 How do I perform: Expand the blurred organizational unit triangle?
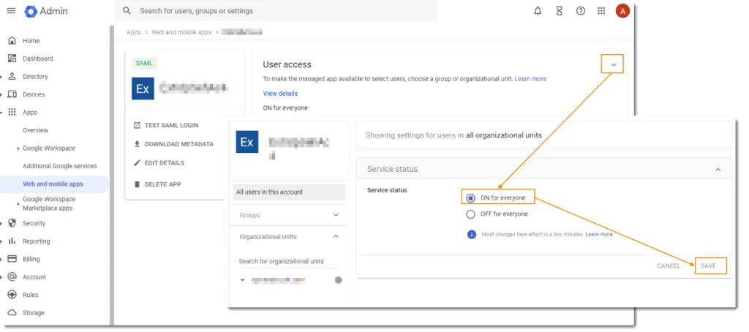(242, 280)
